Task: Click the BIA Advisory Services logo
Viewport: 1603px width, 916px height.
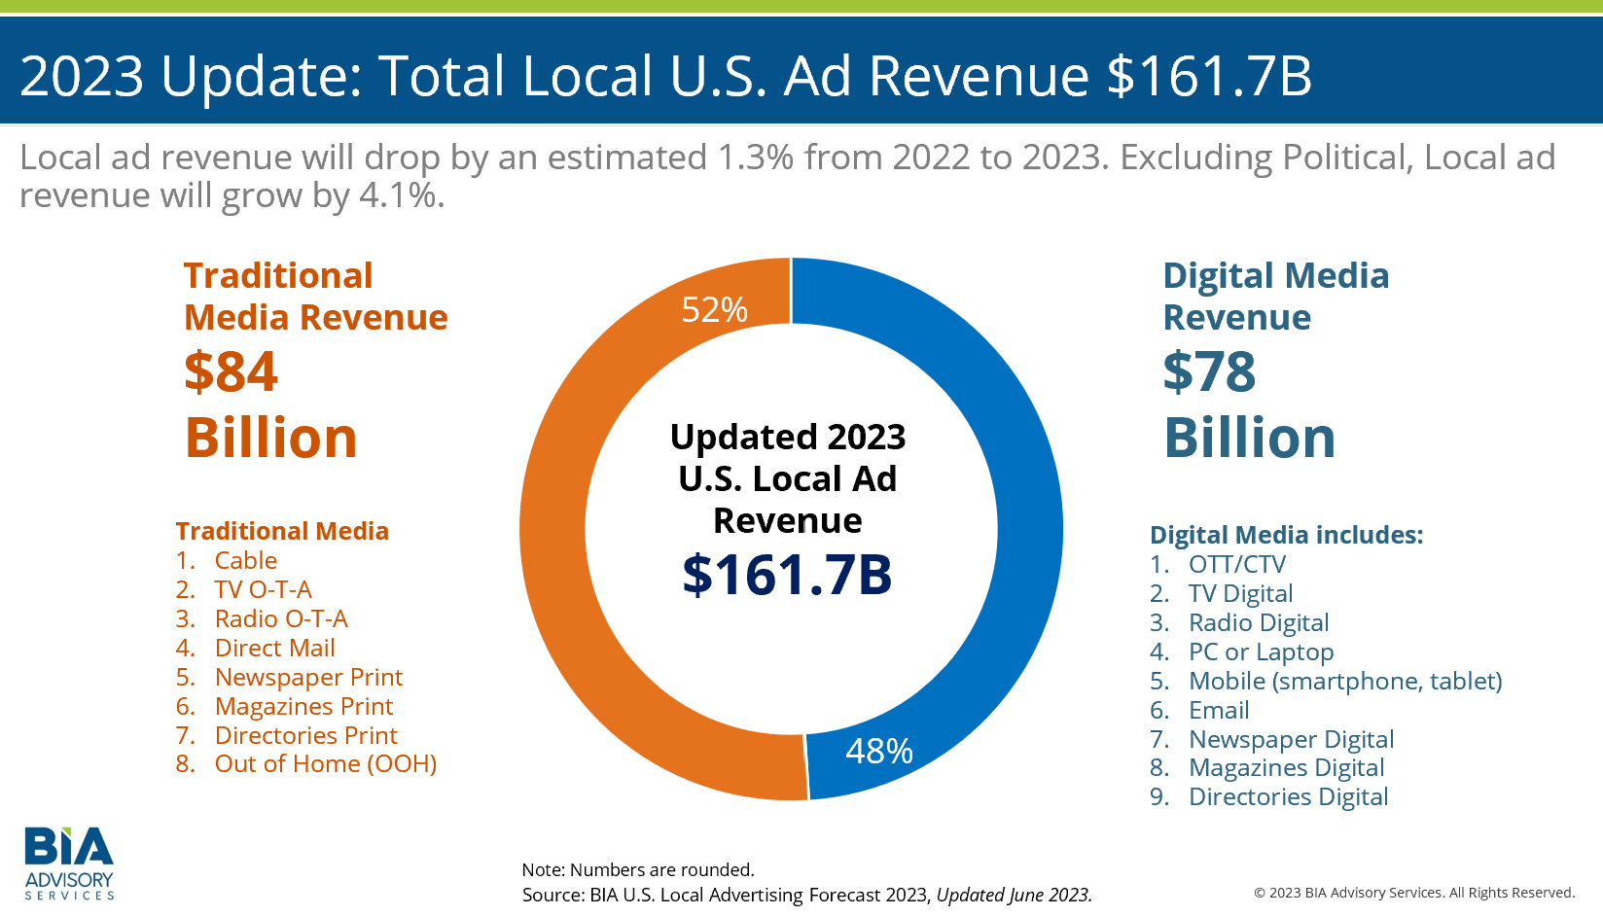Action: (x=69, y=863)
